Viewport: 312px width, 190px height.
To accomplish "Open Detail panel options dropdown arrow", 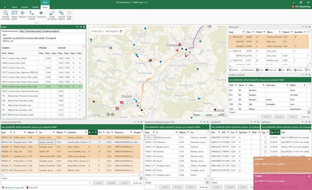I will (77, 27).
